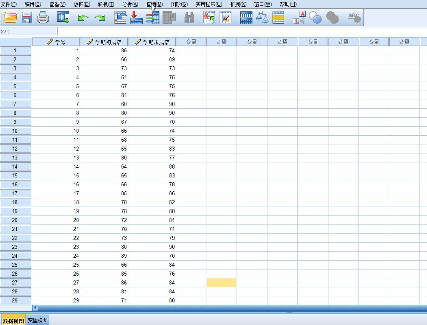This screenshot has height=325, width=427.
Task: Select row header number 29
Action: pyautogui.click(x=15, y=300)
